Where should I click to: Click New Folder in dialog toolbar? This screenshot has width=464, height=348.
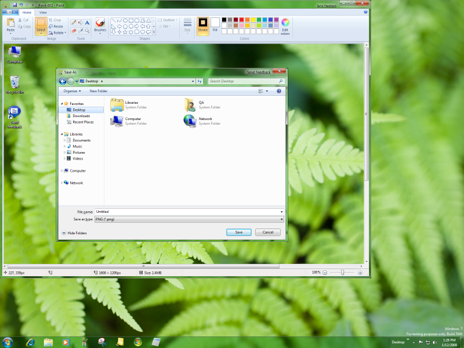(x=99, y=91)
